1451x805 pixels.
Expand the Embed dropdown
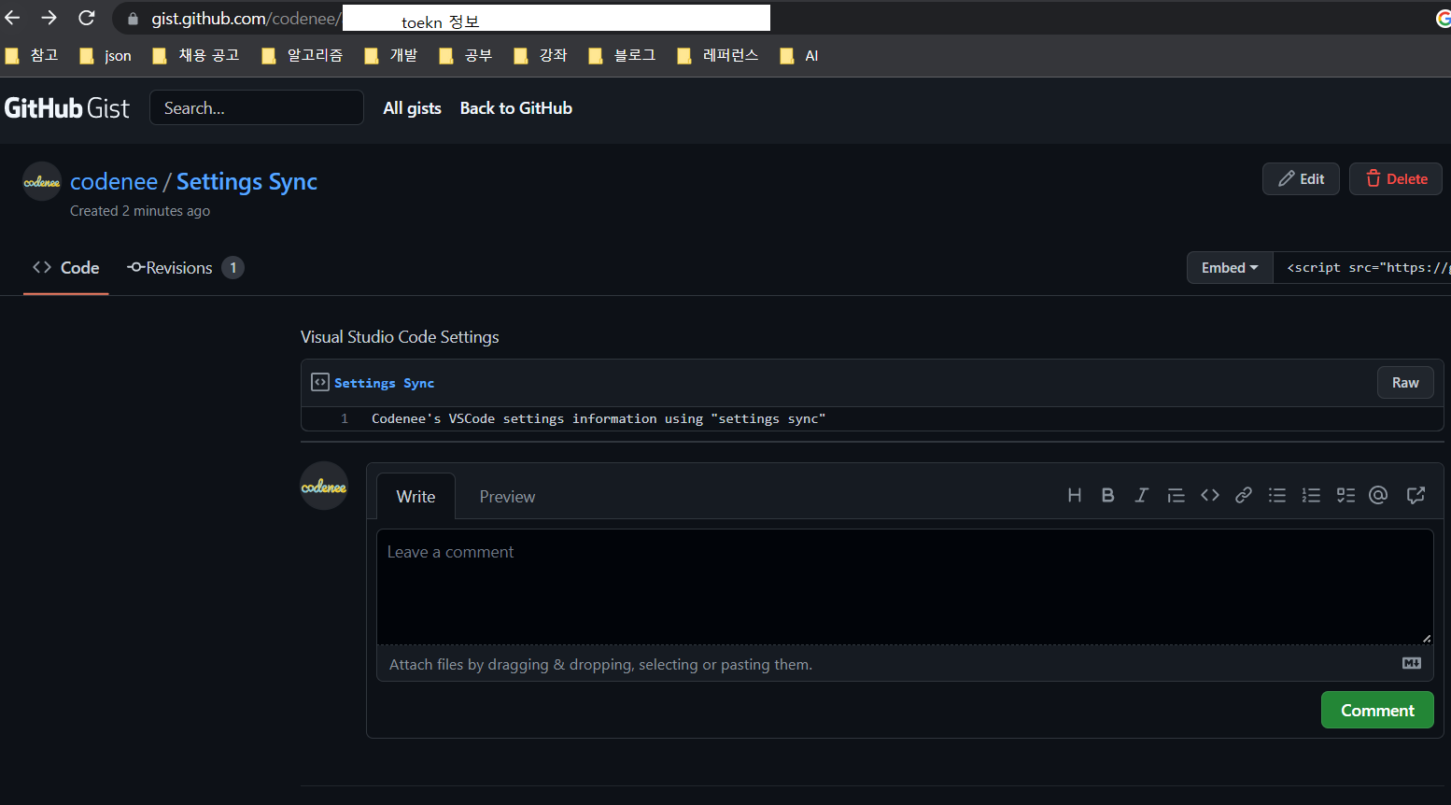tap(1230, 267)
